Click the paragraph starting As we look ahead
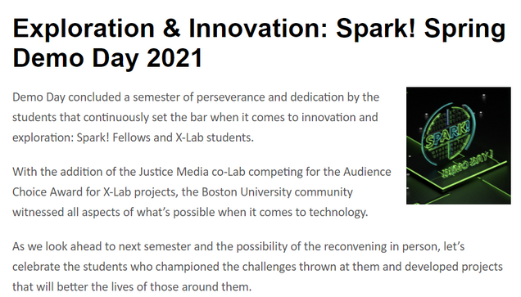Viewport: 521px width, 297px height. 257,267
